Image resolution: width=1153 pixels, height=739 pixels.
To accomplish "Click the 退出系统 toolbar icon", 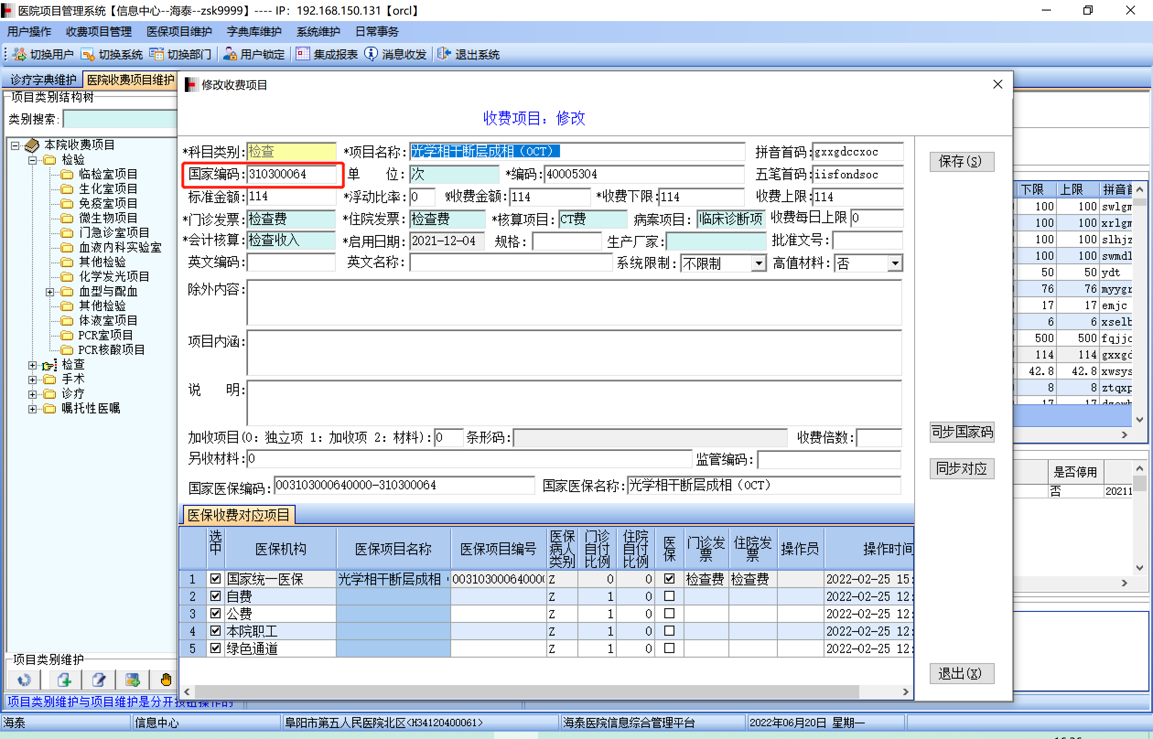I will (444, 54).
